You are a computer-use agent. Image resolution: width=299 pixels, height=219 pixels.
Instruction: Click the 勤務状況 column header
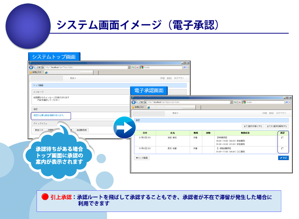tap(245, 133)
